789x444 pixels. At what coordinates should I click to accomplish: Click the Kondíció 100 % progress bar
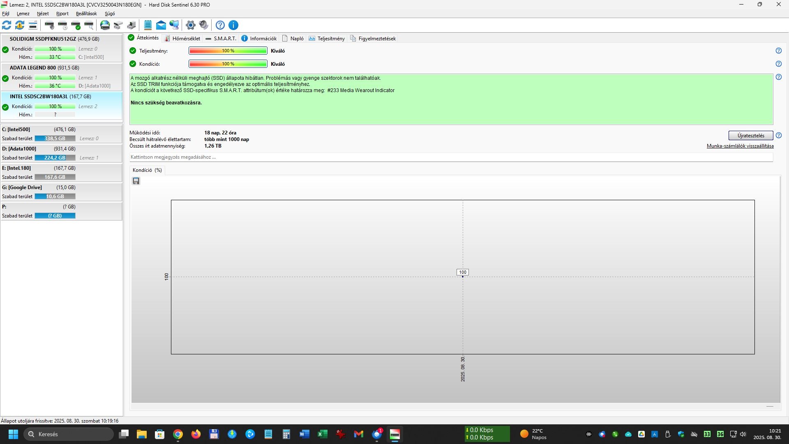(228, 64)
